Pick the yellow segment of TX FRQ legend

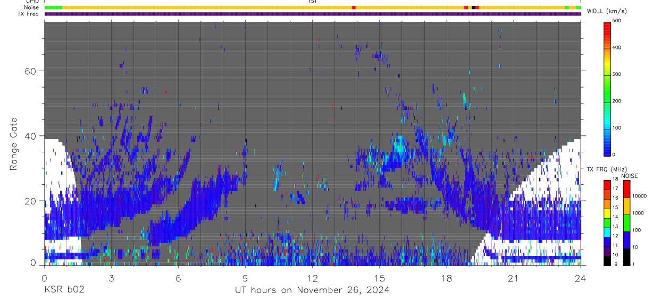tap(607, 213)
